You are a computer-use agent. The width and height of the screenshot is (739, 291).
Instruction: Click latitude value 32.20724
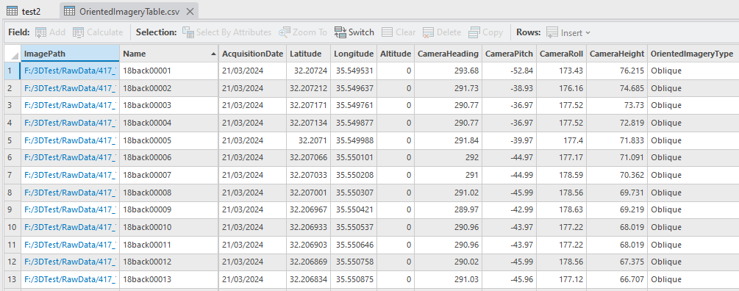click(308, 71)
